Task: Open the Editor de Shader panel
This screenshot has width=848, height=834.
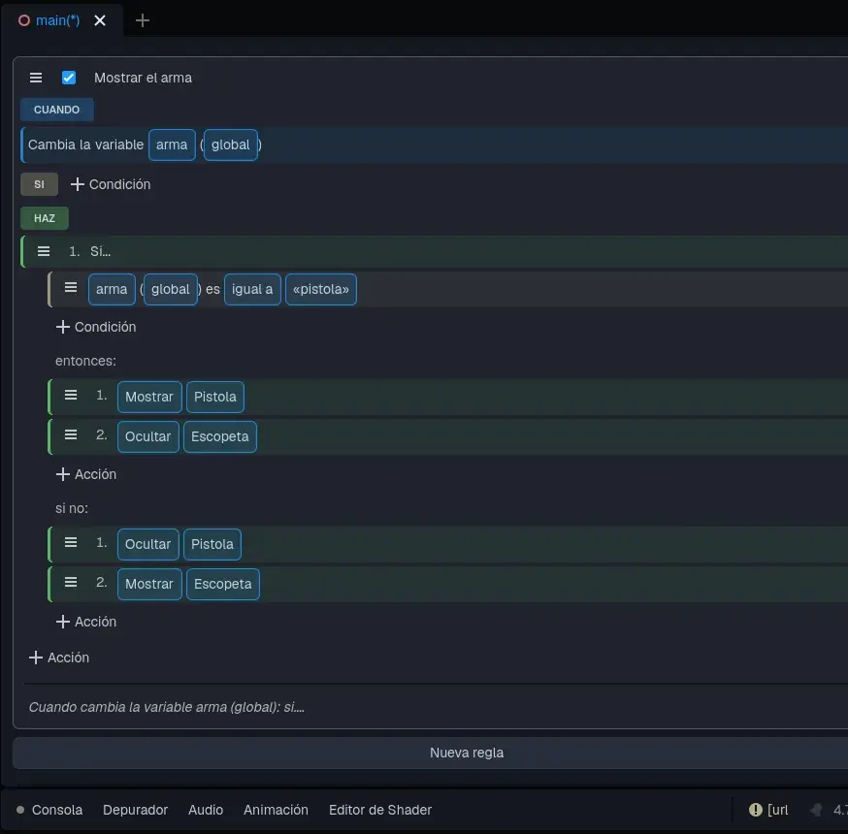Action: pyautogui.click(x=380, y=810)
